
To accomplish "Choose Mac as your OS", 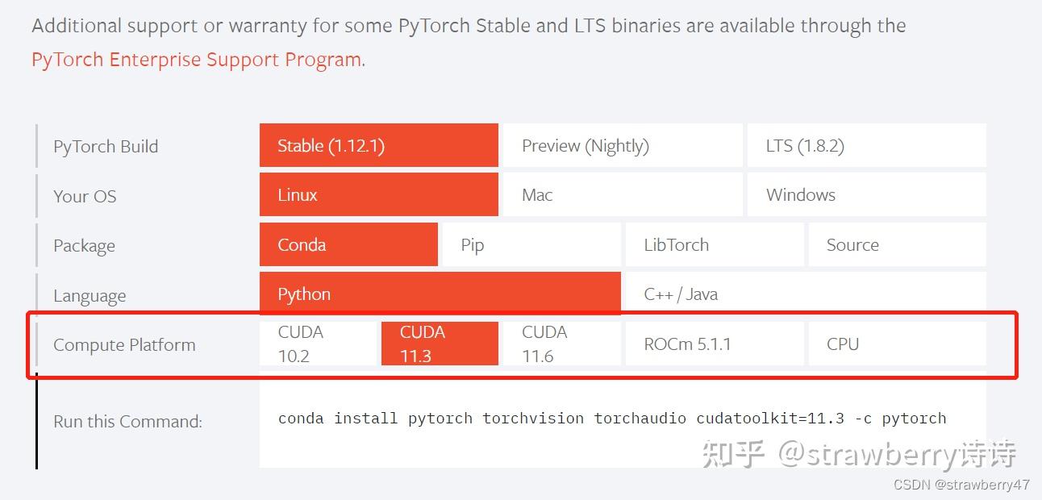I will (623, 194).
